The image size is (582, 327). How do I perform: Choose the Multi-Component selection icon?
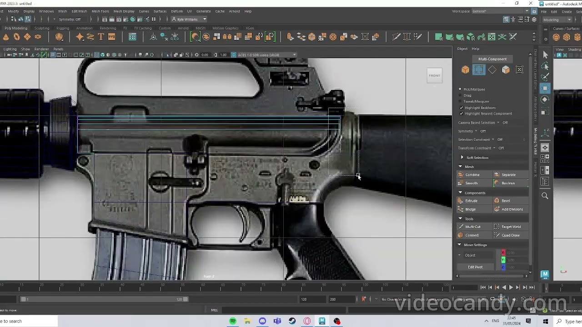[479, 69]
